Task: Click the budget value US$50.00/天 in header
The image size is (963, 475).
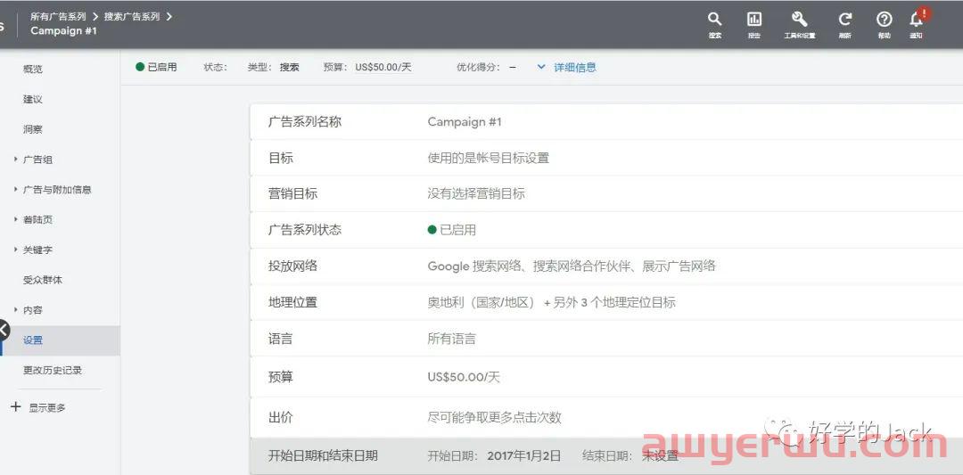Action: pos(383,67)
